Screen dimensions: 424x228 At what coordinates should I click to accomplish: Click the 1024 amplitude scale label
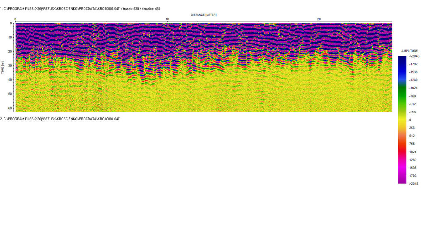click(x=412, y=152)
